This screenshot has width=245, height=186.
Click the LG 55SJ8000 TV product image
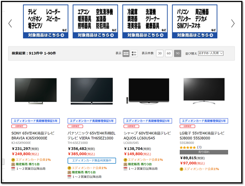click(204, 91)
